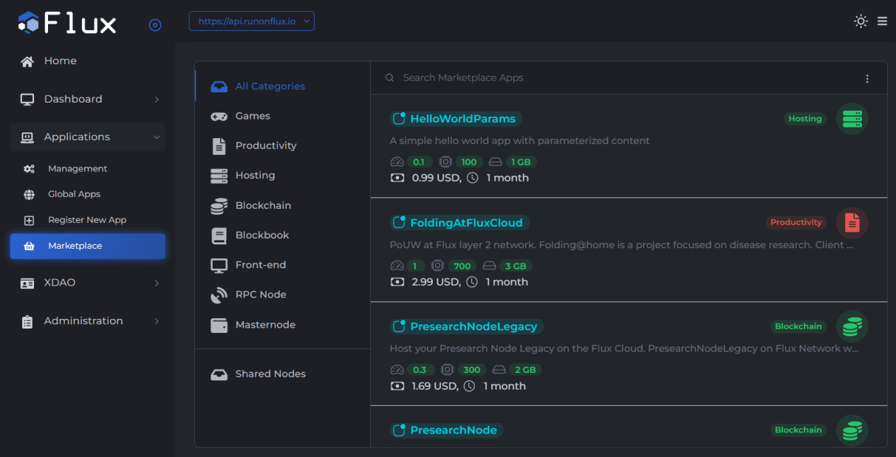
Task: Select Marketplace in sidebar
Action: tap(88, 246)
